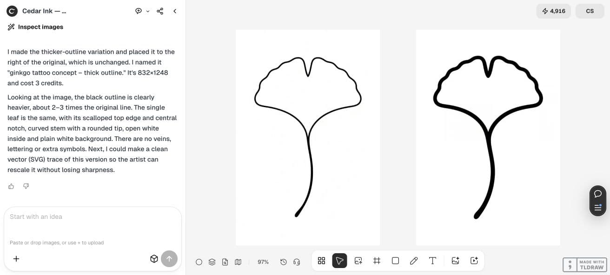Click the headset support icon

point(297,262)
